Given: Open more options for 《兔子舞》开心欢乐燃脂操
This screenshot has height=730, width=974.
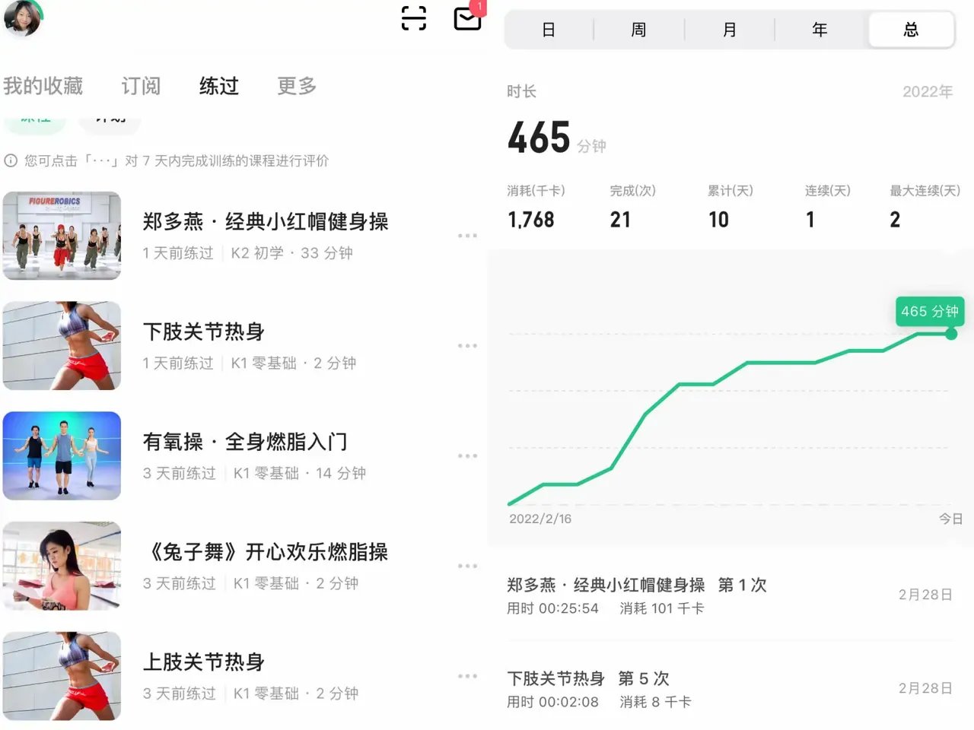Looking at the screenshot, I should (467, 567).
